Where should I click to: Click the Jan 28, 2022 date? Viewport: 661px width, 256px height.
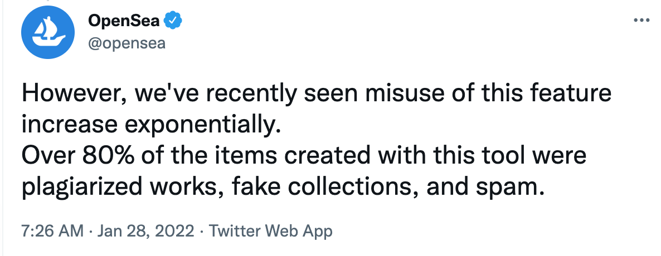click(147, 230)
